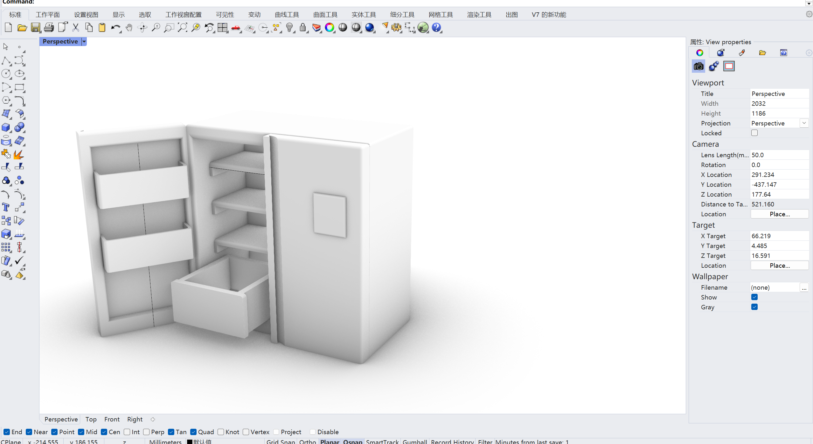Toggle the Near osnap checkbox
This screenshot has width=813, height=444.
pos(29,432)
